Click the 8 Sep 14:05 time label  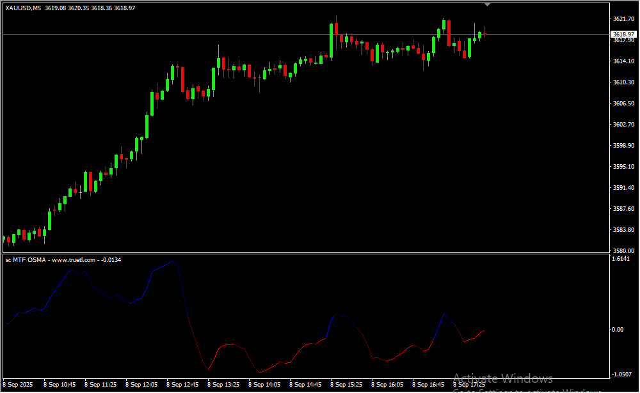pos(264,385)
